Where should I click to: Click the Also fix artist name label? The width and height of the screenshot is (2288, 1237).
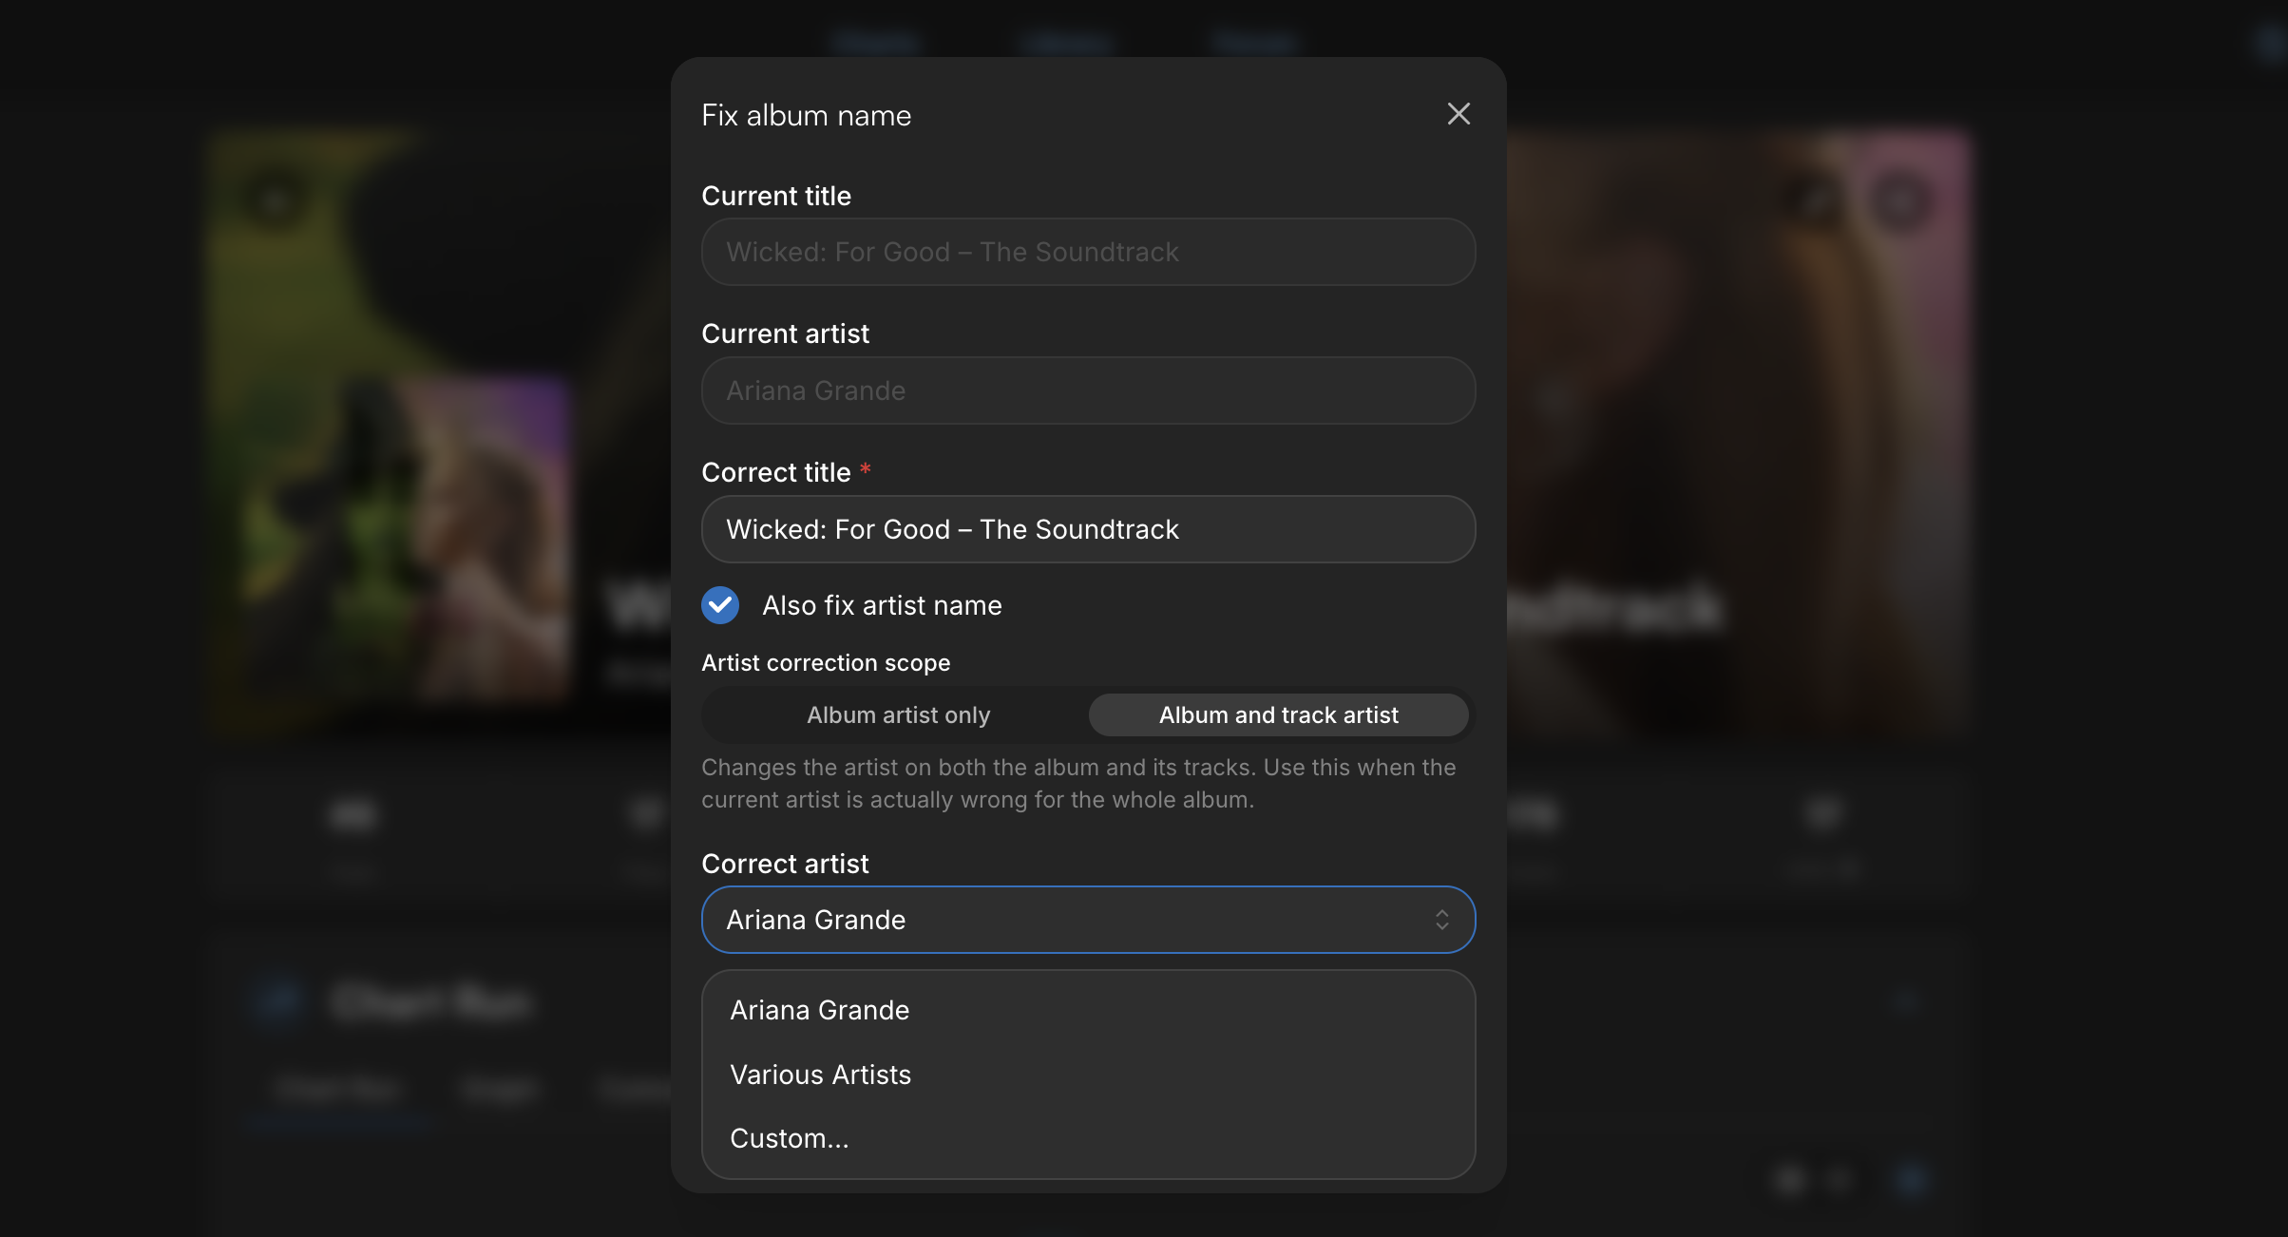point(882,605)
